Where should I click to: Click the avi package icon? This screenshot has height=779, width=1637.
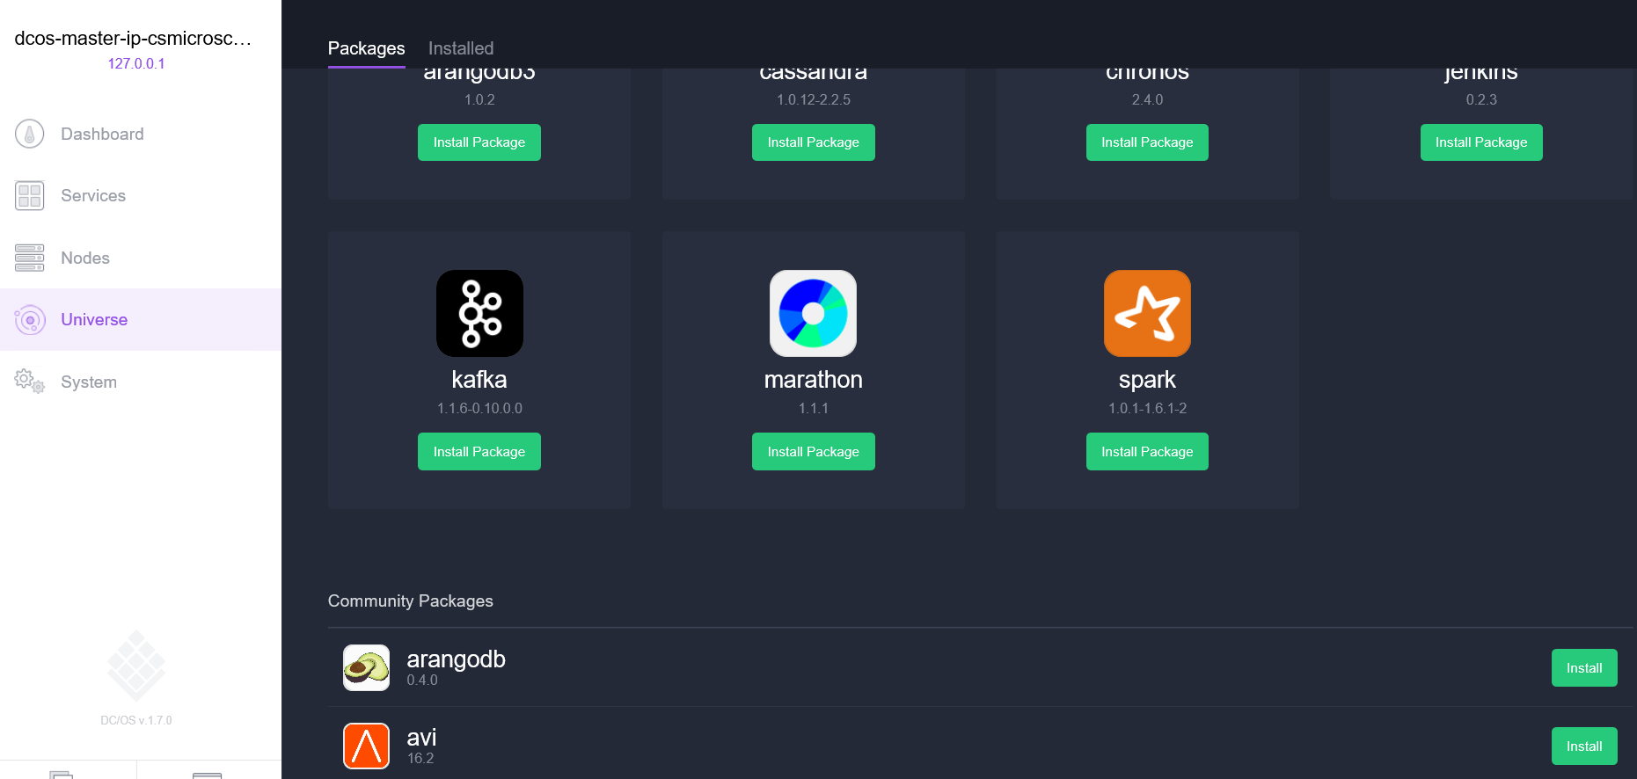point(366,746)
